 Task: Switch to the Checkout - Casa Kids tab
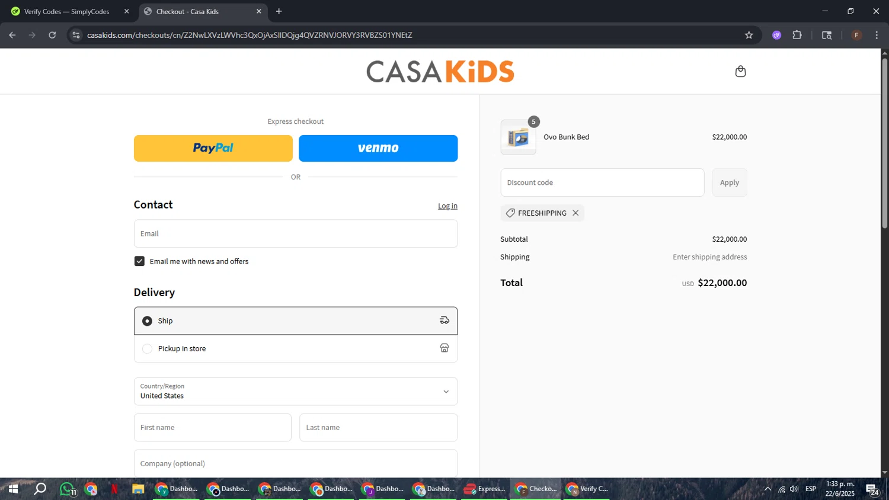[x=203, y=11]
